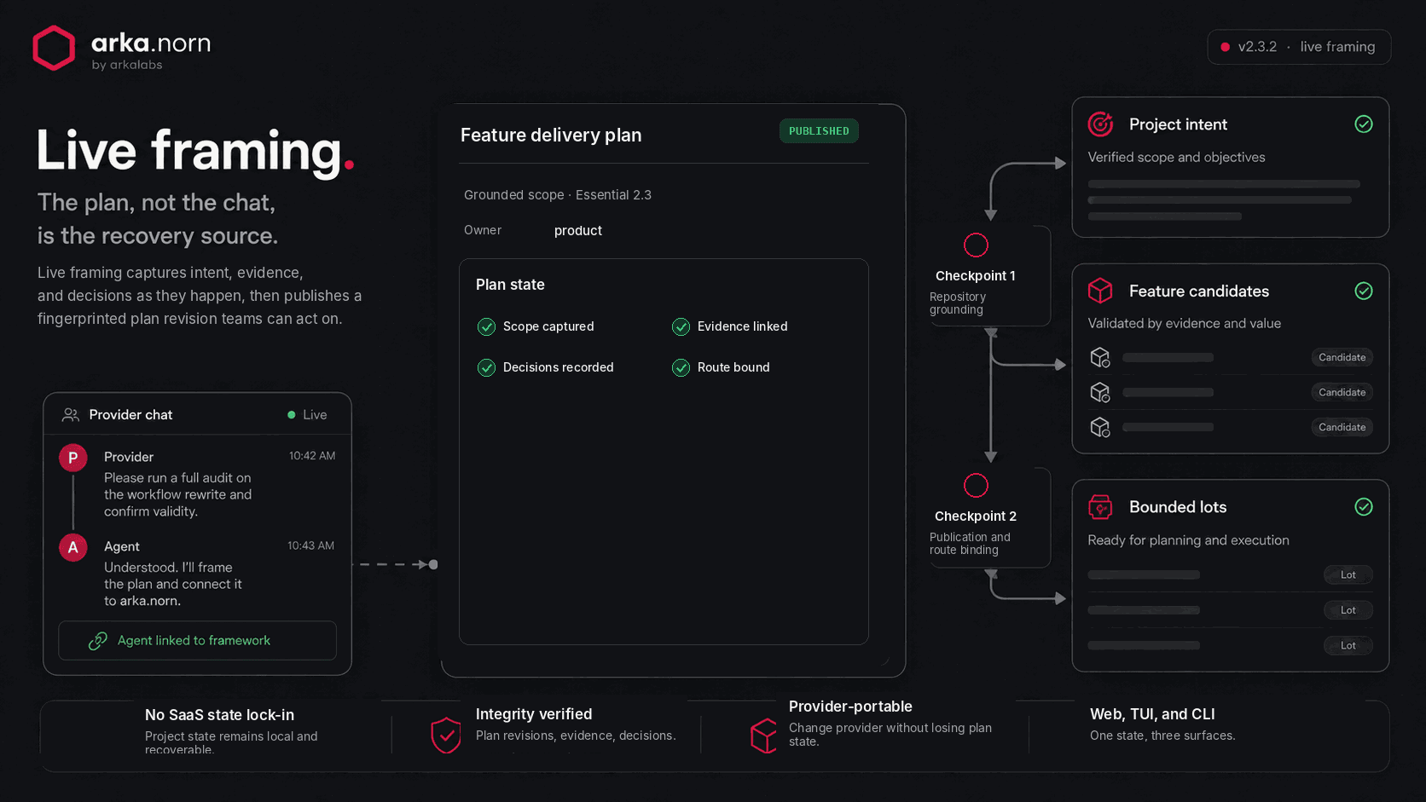1426x802 pixels.
Task: Click the Owner value product
Action: click(x=578, y=231)
